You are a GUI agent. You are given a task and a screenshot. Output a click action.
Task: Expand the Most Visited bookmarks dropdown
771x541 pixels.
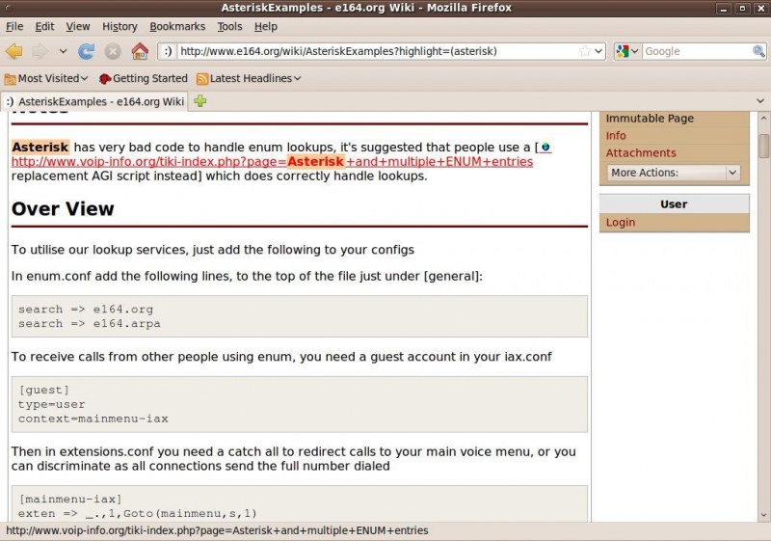[46, 78]
